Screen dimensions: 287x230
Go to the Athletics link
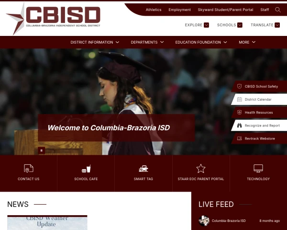154,10
